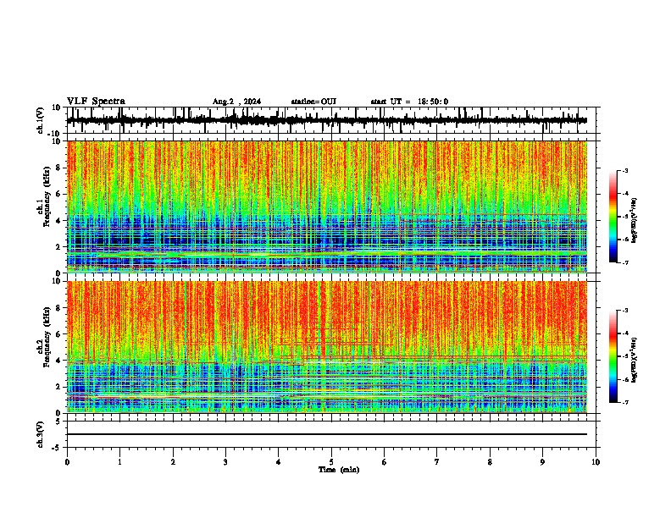
Task: Click the ch.1 Frequency (kHz) axis label
Action: (46, 196)
